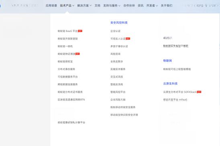This screenshot has height=146, width=220.
Task: Open 企业风险大脑 link
Action: coord(118,100)
